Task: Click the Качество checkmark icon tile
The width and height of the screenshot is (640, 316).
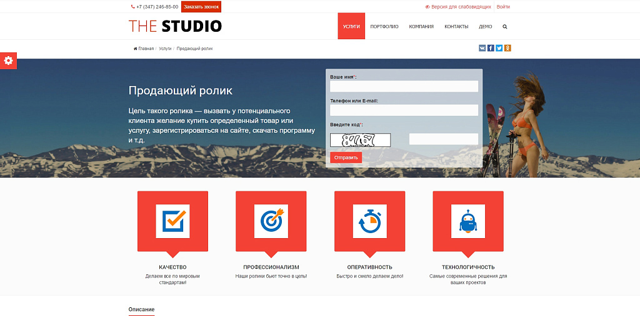Action: pyautogui.click(x=172, y=221)
